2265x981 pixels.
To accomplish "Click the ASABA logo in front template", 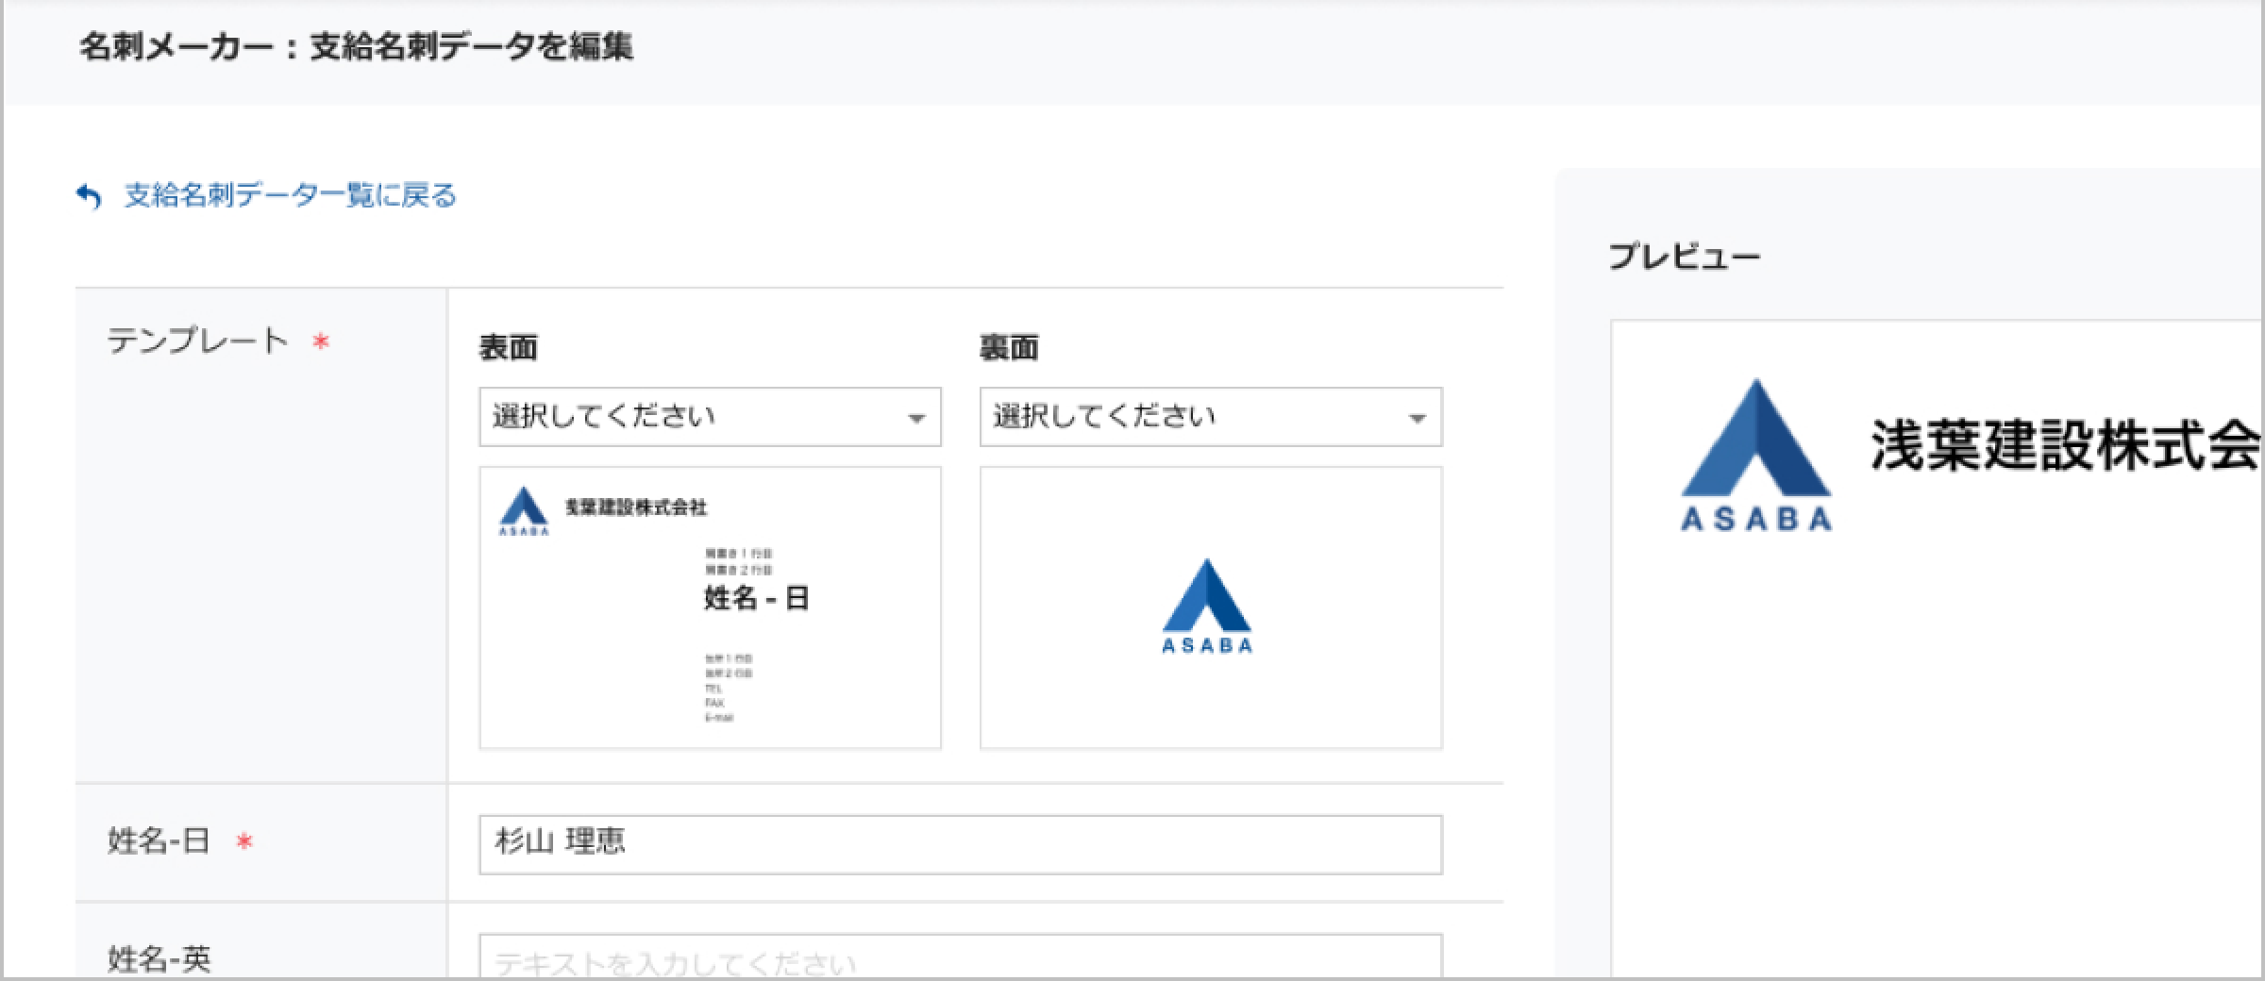I will [523, 510].
